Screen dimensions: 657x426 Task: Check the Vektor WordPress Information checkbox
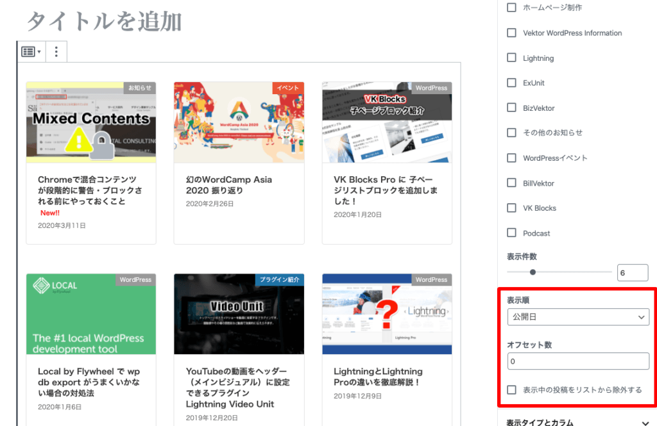tap(511, 33)
